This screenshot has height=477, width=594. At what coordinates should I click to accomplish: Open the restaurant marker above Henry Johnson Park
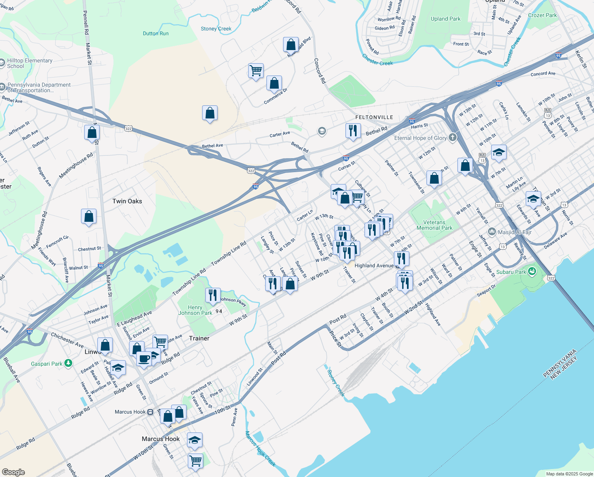tap(213, 296)
